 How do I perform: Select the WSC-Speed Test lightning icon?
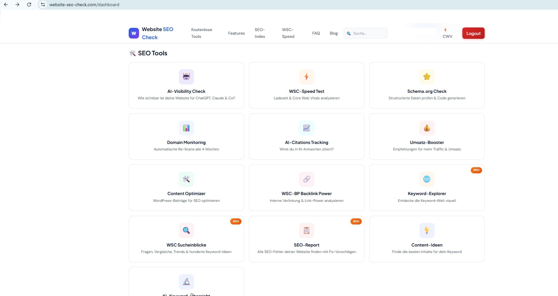click(x=306, y=77)
